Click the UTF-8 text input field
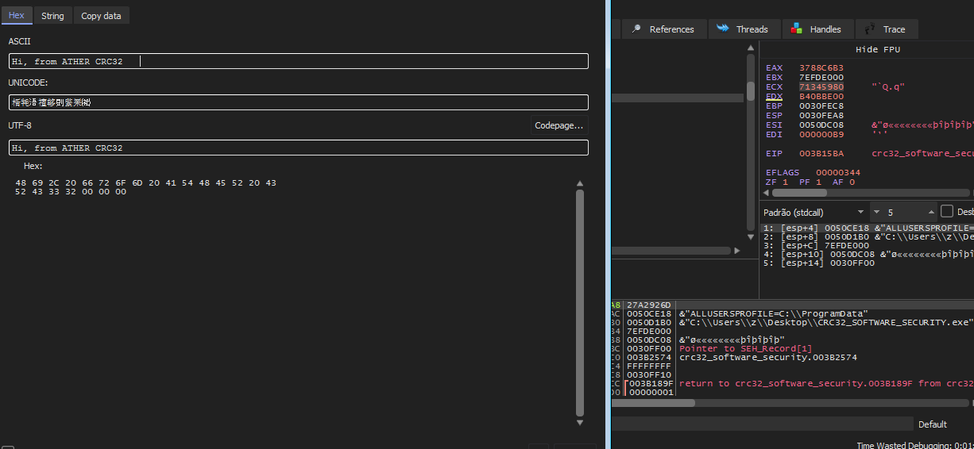Viewport: 974px width, 449px height. point(299,148)
